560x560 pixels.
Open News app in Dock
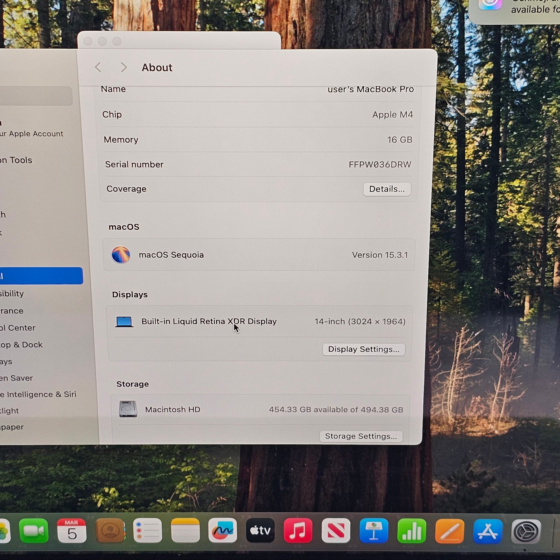click(x=336, y=531)
